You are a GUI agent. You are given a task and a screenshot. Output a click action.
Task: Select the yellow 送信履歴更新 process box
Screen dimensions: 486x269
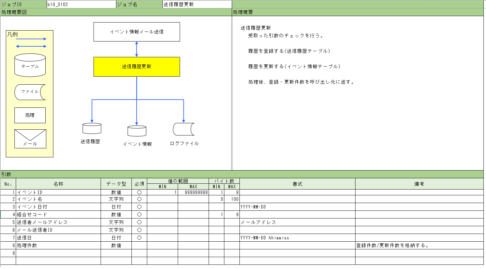click(x=137, y=67)
